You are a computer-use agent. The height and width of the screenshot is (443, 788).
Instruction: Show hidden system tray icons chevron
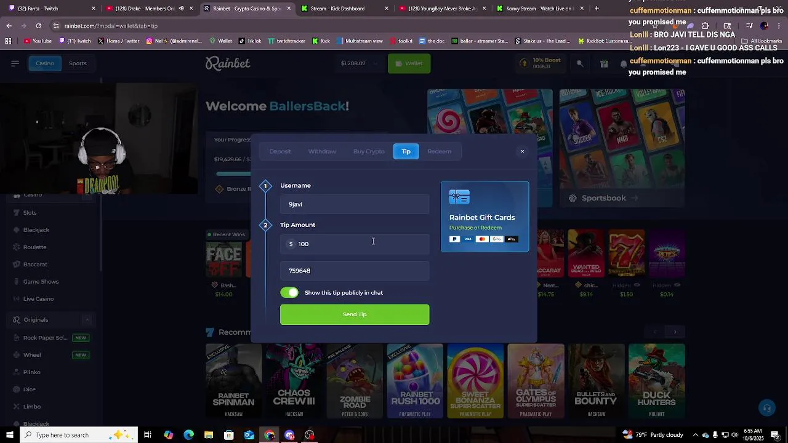[x=696, y=435]
